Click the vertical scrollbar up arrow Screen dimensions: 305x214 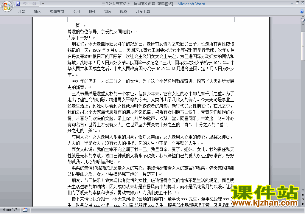[303, 25]
